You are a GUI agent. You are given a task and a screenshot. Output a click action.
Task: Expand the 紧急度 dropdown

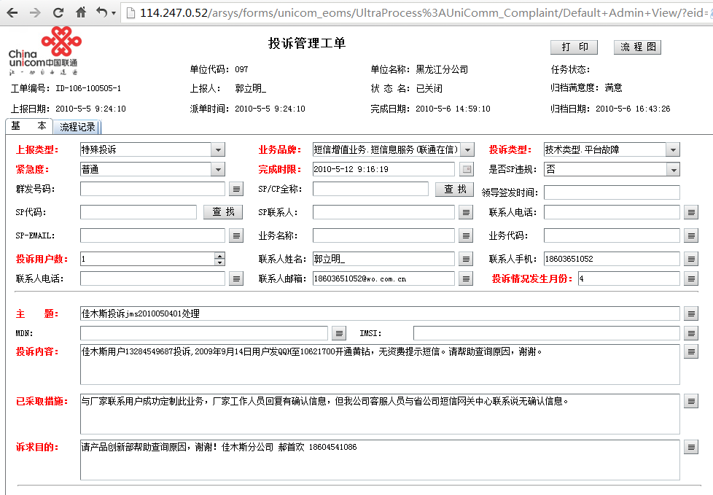(218, 169)
